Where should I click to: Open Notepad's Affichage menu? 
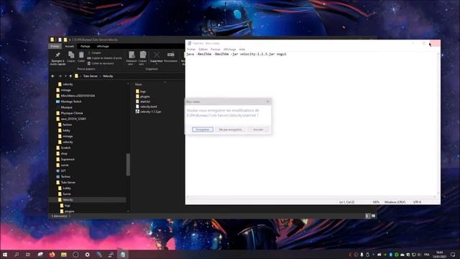tap(229, 50)
